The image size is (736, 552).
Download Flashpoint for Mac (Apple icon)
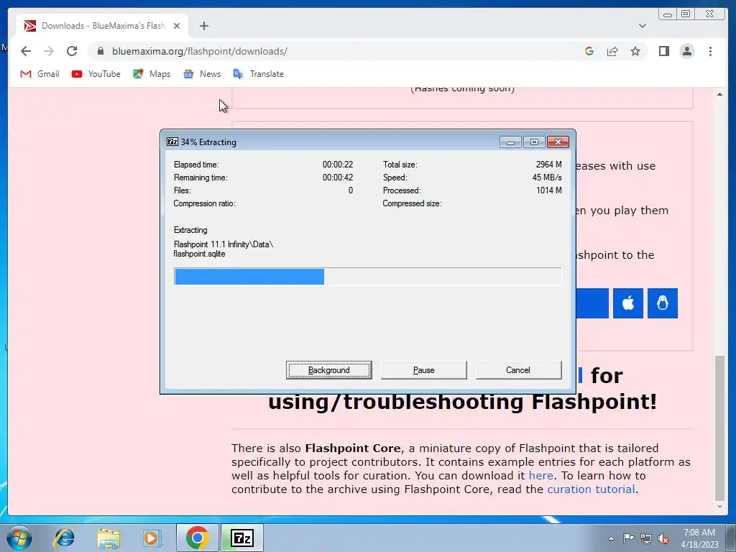tap(628, 303)
